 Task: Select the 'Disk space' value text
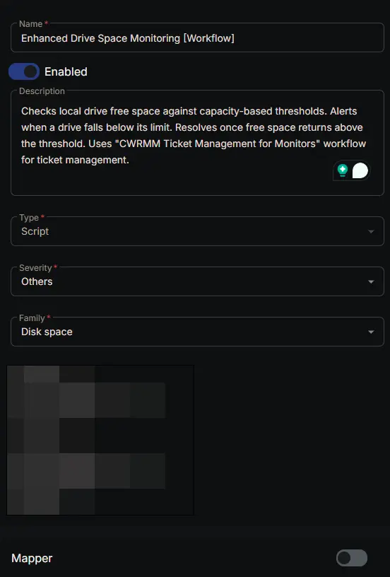pyautogui.click(x=47, y=332)
